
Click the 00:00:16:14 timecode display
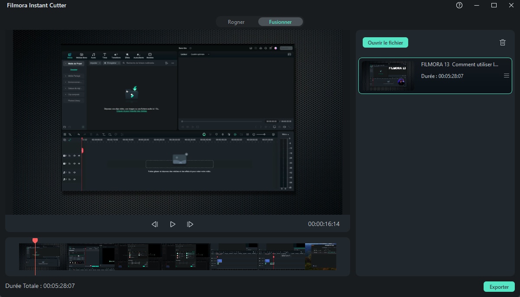pos(324,224)
